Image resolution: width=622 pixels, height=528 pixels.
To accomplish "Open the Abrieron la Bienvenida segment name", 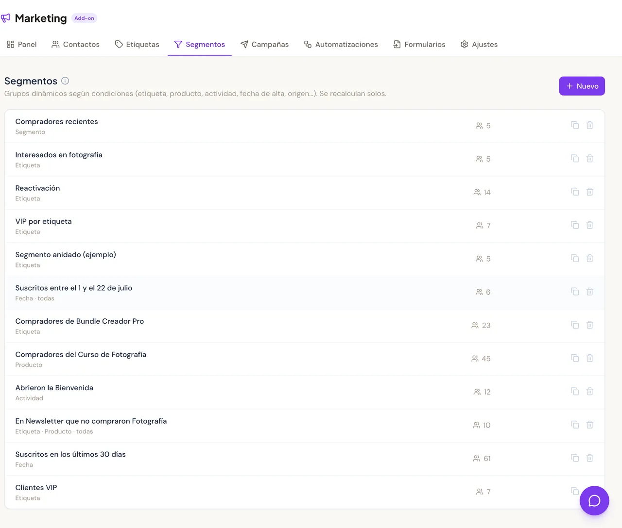I will (x=54, y=388).
